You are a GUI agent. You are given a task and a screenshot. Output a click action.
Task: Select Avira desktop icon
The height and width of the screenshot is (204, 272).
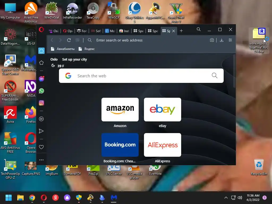10,115
